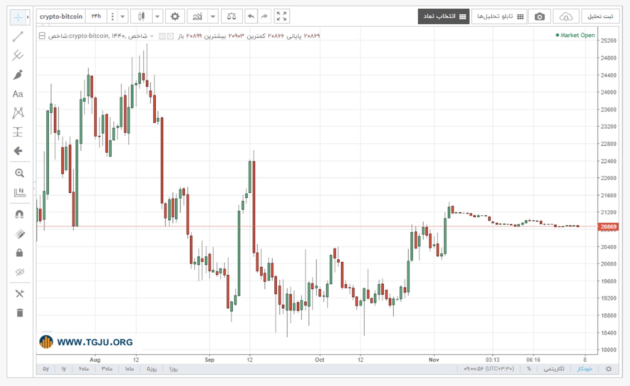This screenshot has width=630, height=386.
Task: Take a chart snapshot with camera icon
Action: click(x=540, y=17)
